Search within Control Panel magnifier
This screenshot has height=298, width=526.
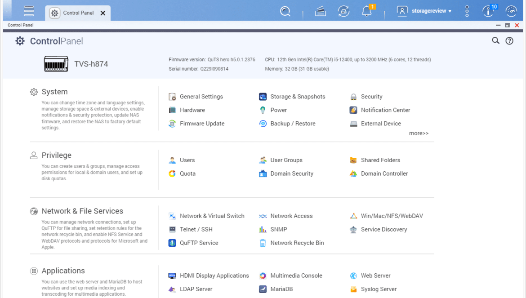pyautogui.click(x=495, y=41)
